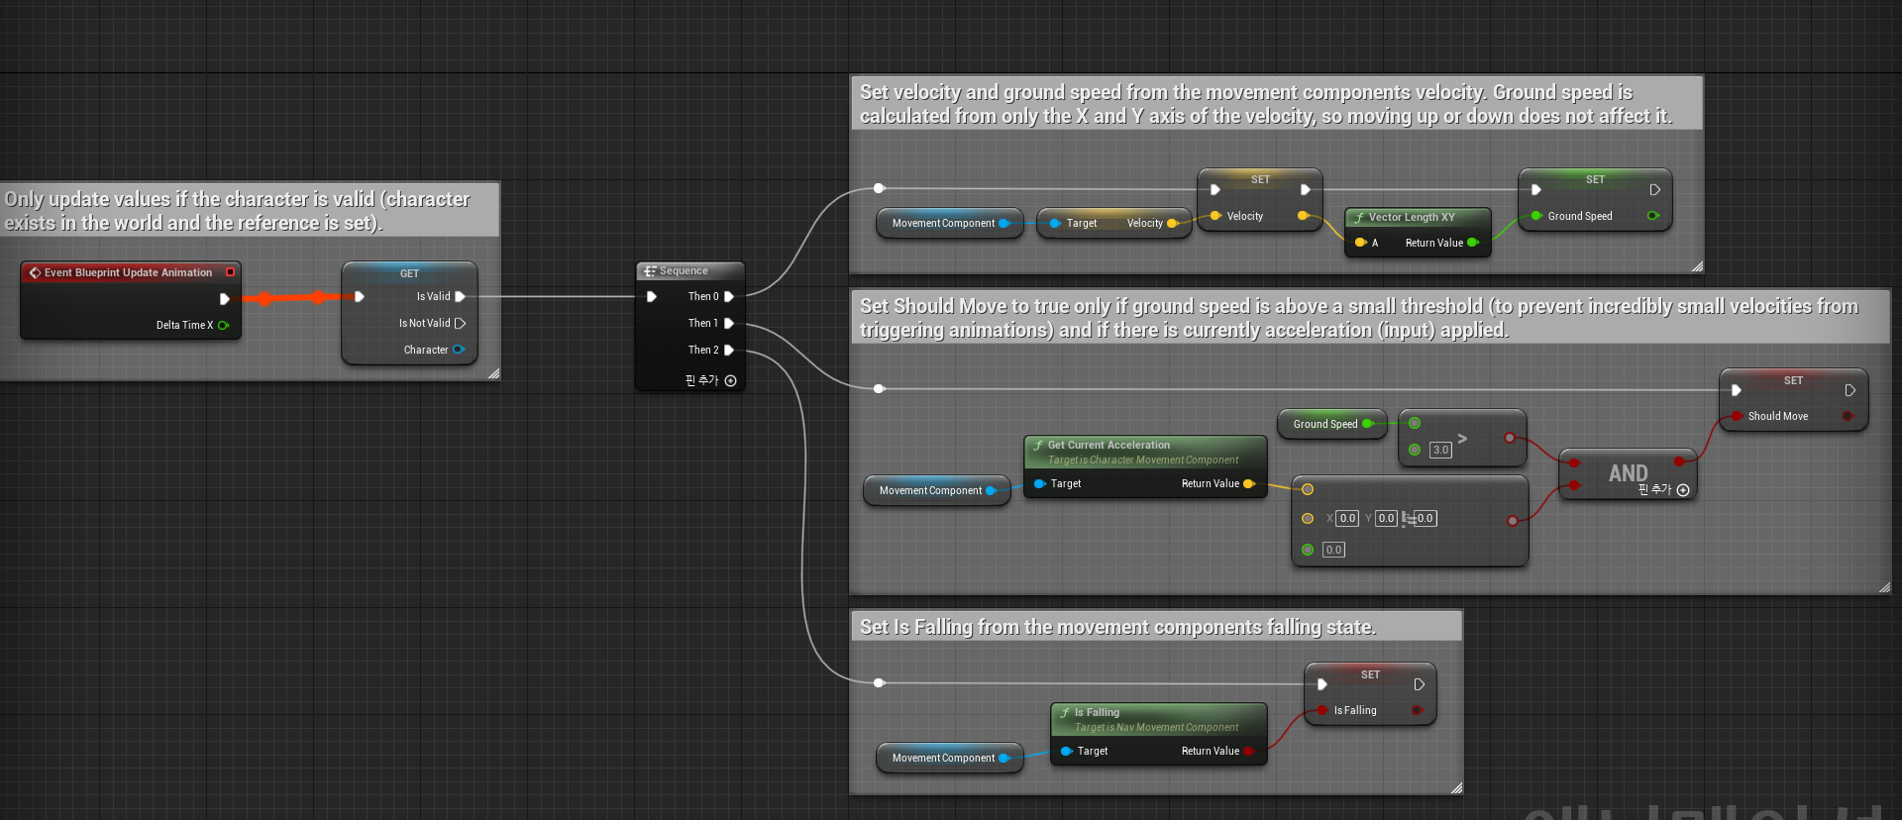Image resolution: width=1902 pixels, height=820 pixels.
Task: Select the reroute node in the Should Move comment
Action: pyautogui.click(x=879, y=389)
